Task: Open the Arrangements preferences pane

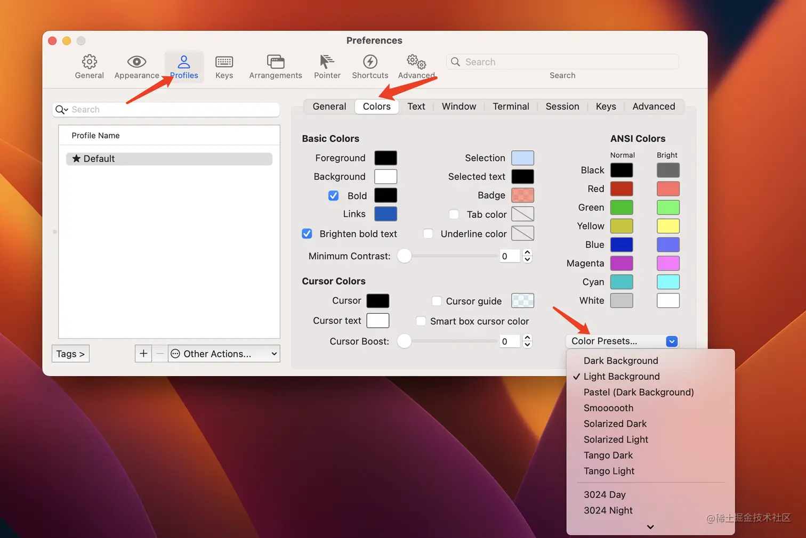Action: coord(276,67)
